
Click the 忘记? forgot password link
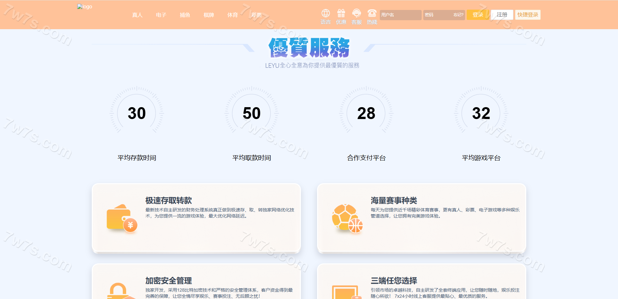458,15
